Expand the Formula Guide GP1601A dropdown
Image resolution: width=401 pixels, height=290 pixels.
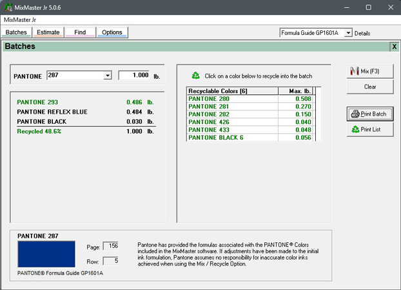[x=348, y=33]
